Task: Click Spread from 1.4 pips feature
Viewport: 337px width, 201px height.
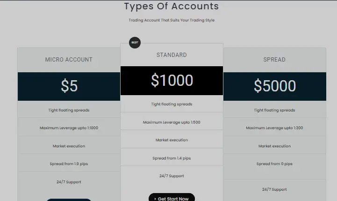Action: [x=172, y=158]
